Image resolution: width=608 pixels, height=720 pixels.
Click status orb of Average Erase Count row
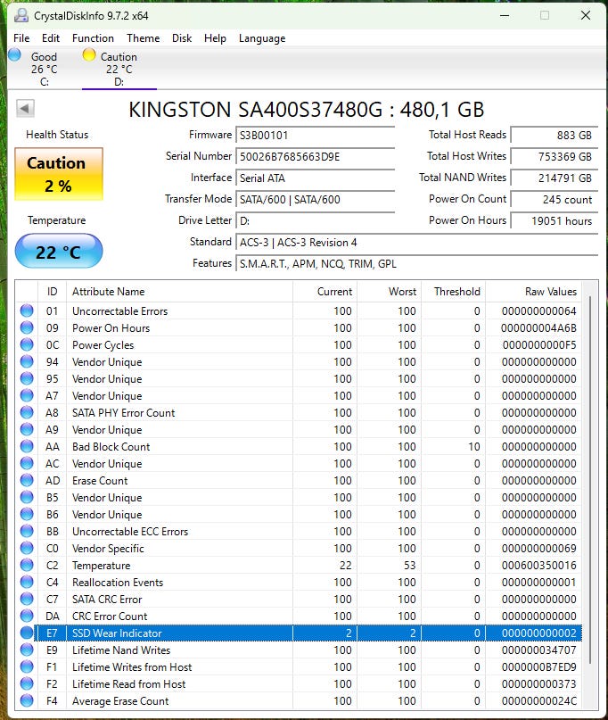click(x=27, y=700)
